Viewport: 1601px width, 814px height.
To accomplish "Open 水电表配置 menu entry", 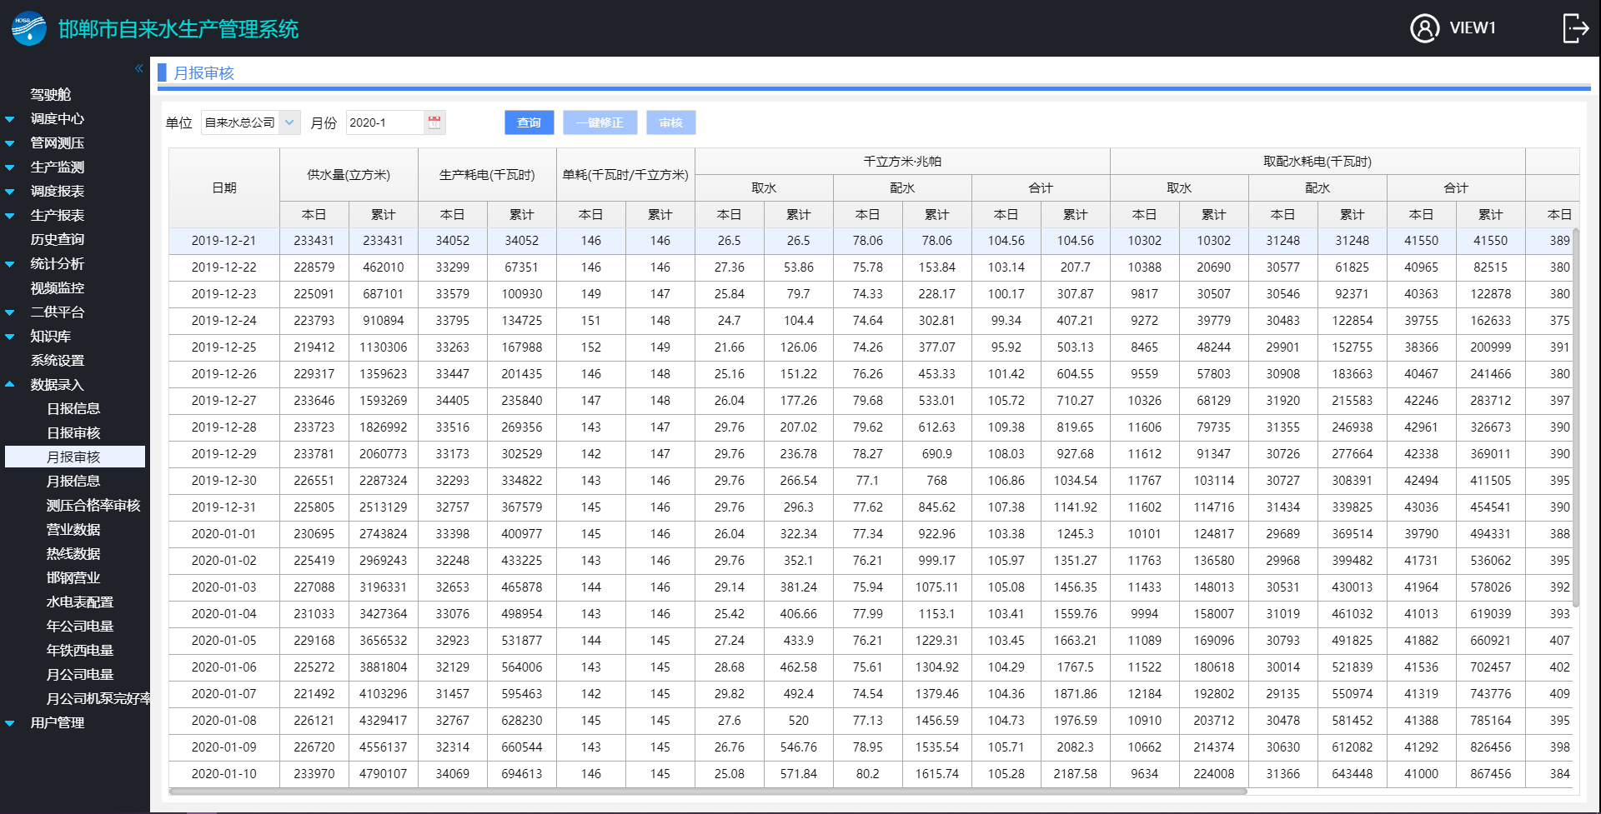I will (80, 602).
